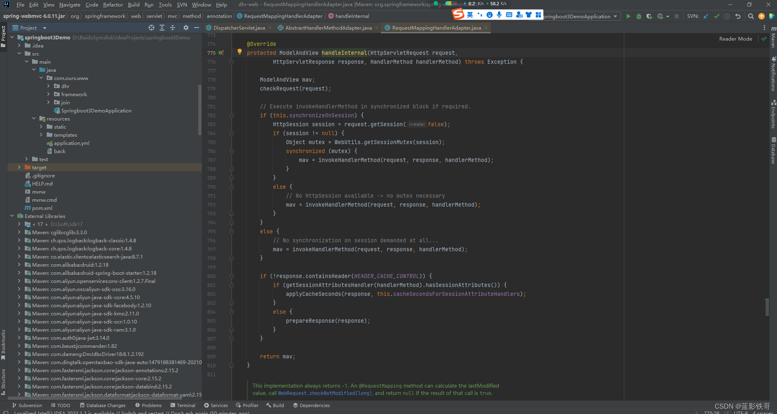Viewport: 777px width, 414px height.
Task: Expand the templates folder
Action: [x=41, y=135]
